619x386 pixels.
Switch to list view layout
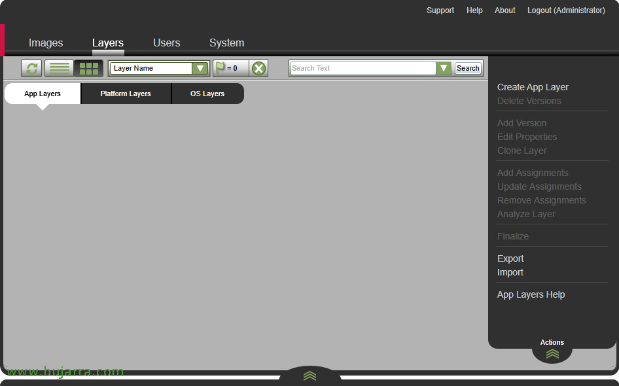59,68
